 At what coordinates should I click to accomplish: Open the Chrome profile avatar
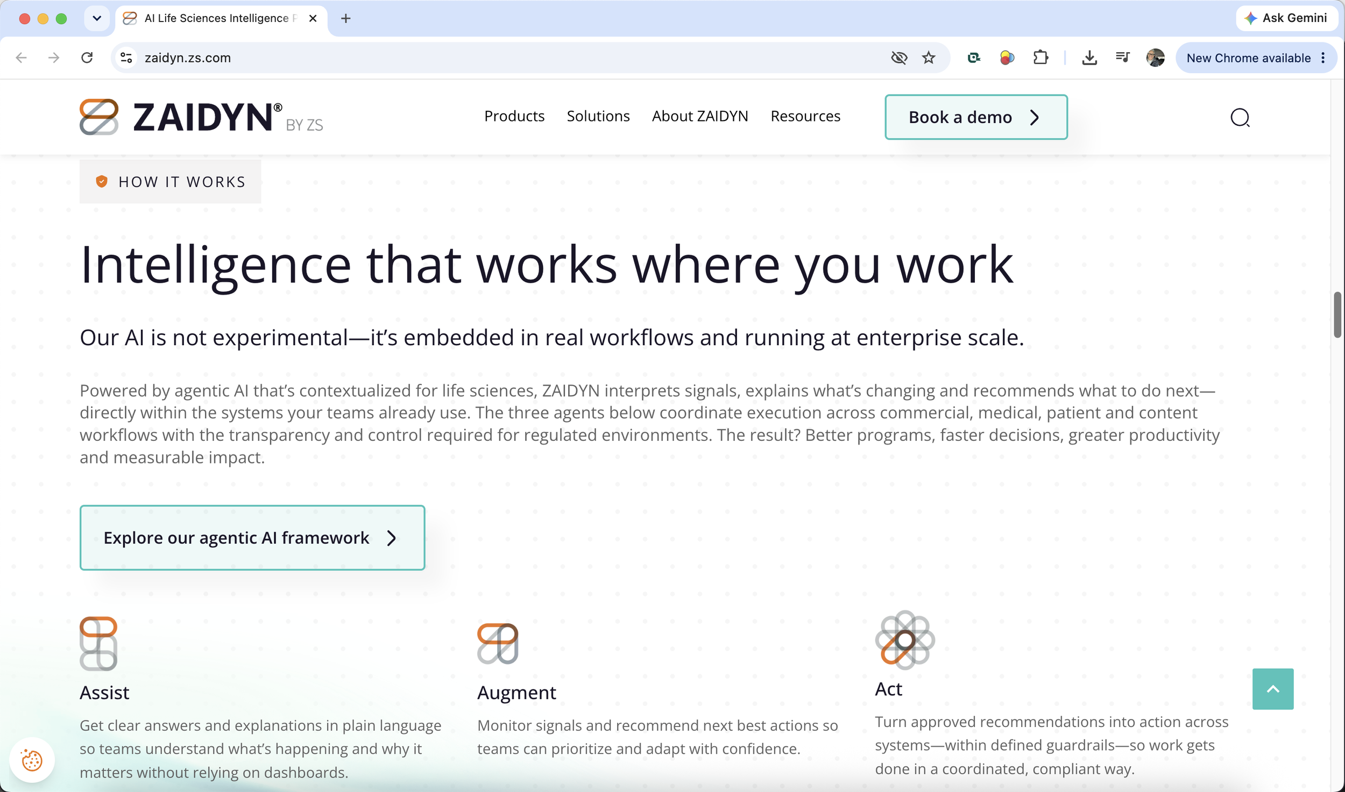coord(1155,58)
